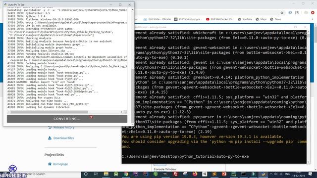Open FileZilla from the taskbar
Image resolution: width=317 pixels, height=178 pixels.
(x=175, y=174)
